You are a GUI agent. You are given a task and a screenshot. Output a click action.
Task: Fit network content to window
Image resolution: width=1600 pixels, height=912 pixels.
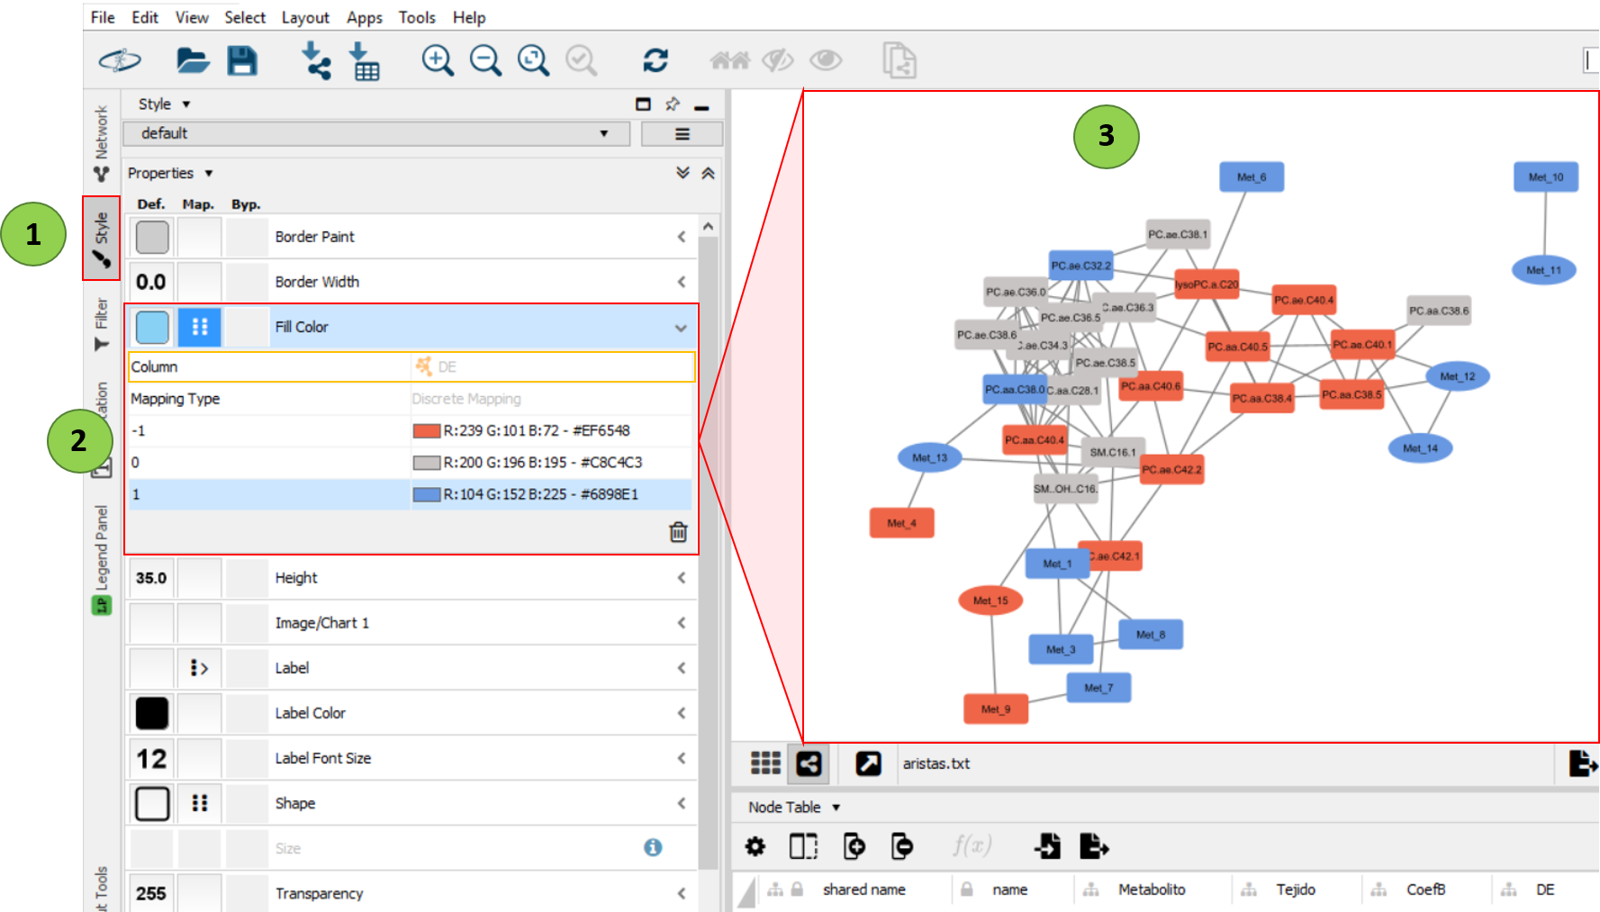533,60
